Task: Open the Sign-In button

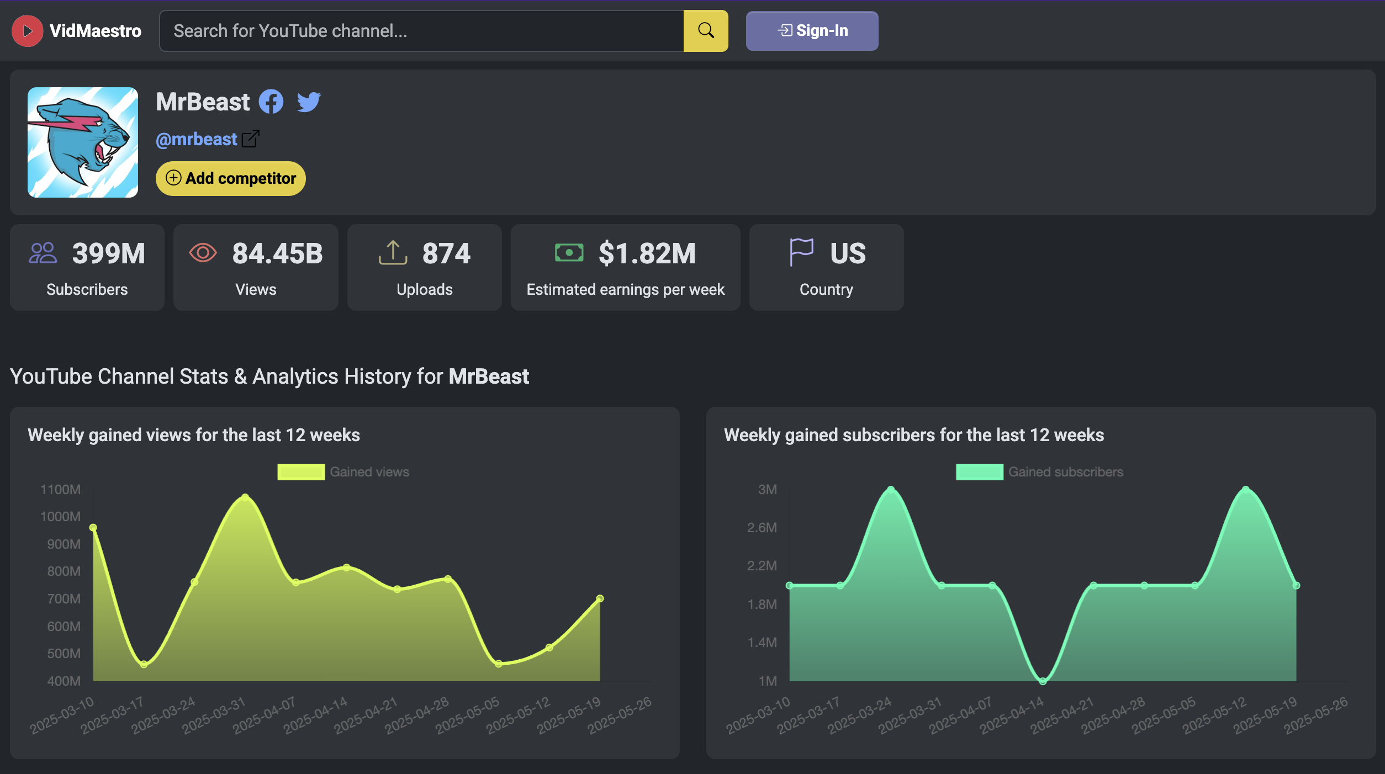Action: (x=812, y=31)
